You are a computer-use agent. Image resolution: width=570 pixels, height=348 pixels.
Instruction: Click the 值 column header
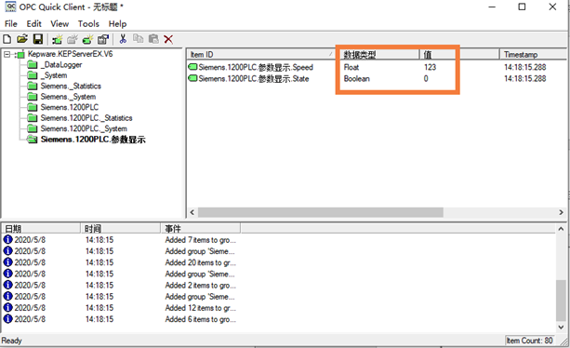(459, 55)
